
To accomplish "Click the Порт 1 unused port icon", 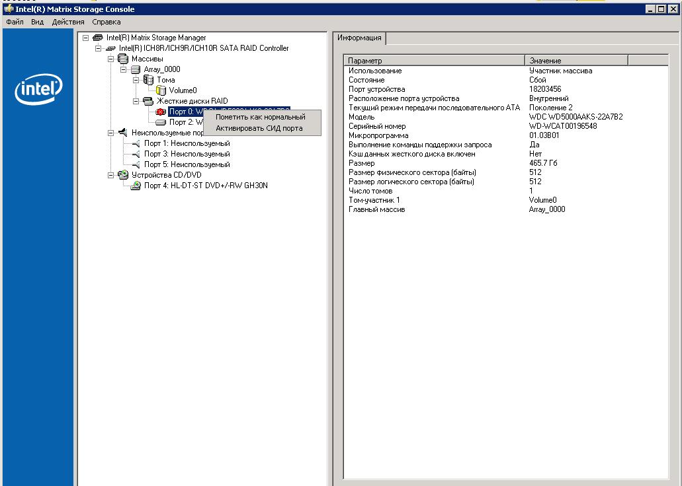I will 136,143.
